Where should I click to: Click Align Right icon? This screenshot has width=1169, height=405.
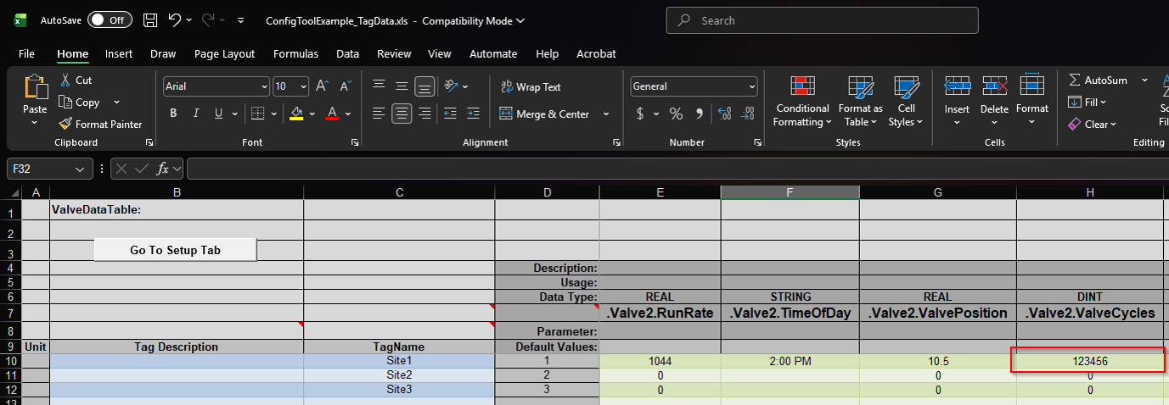click(x=424, y=114)
